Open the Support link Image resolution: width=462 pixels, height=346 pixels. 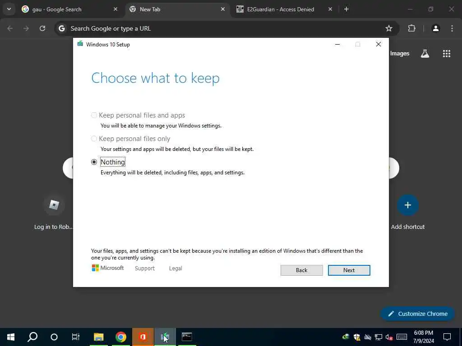point(145,269)
